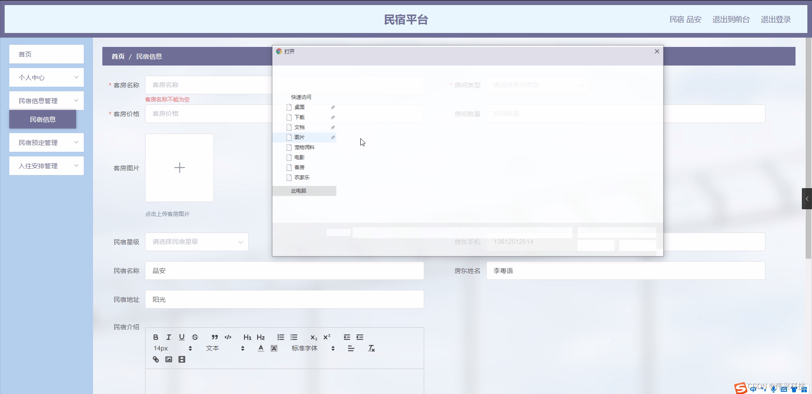
Task: Toggle bold formatting in the 民宿介绍 editor
Action: point(155,337)
